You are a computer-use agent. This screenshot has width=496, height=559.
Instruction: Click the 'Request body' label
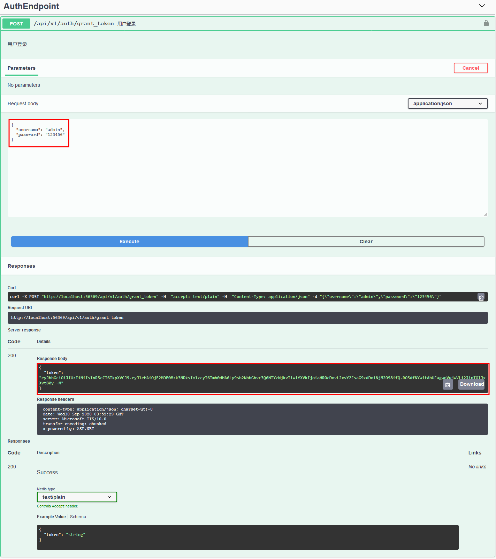23,104
